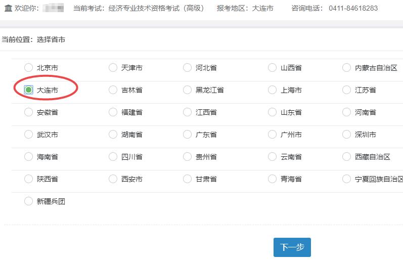
Task: Choose the 江苏省 radio button
Action: coord(346,90)
